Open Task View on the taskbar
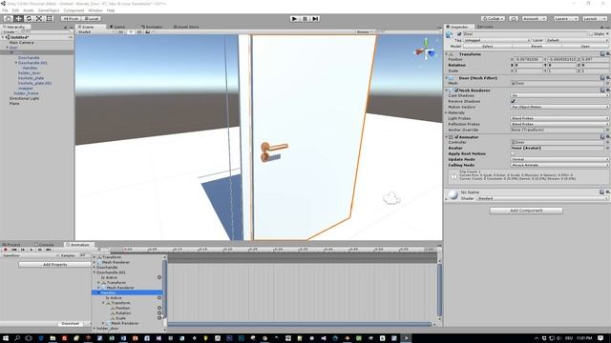 29,338
